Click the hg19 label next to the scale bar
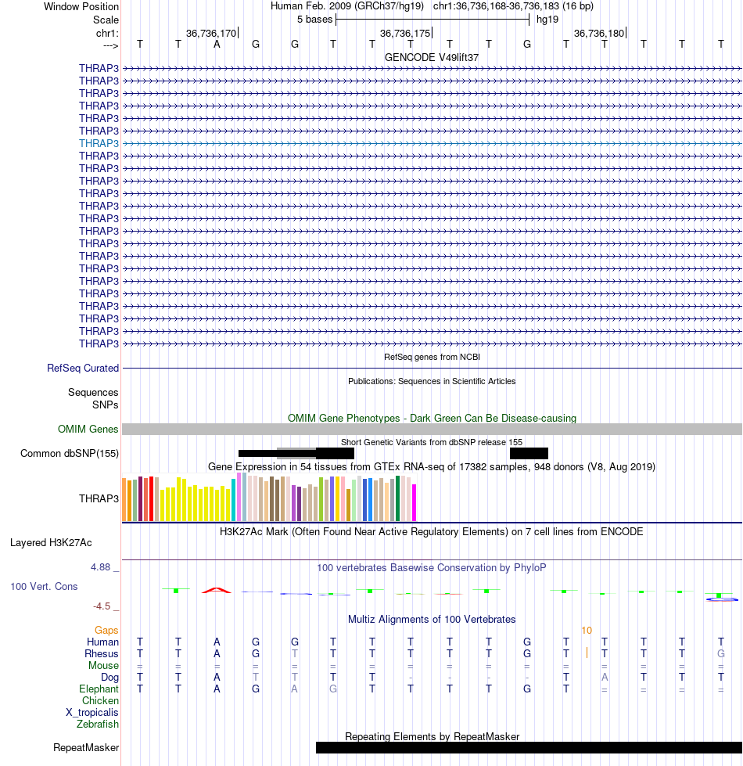This screenshot has width=743, height=766. pyautogui.click(x=547, y=20)
